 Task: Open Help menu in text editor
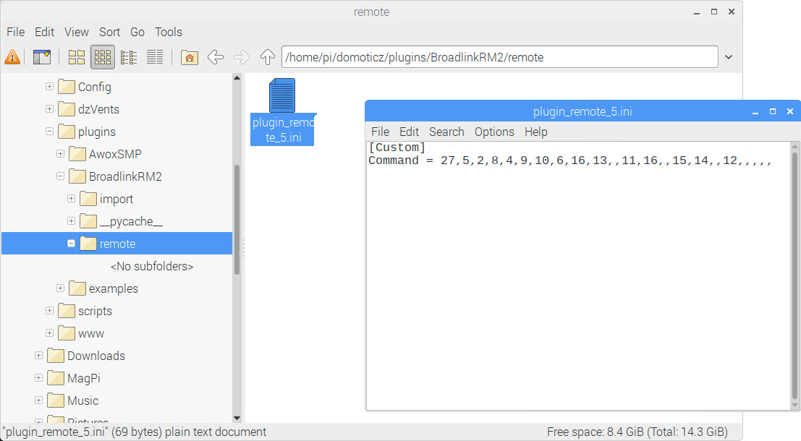536,132
